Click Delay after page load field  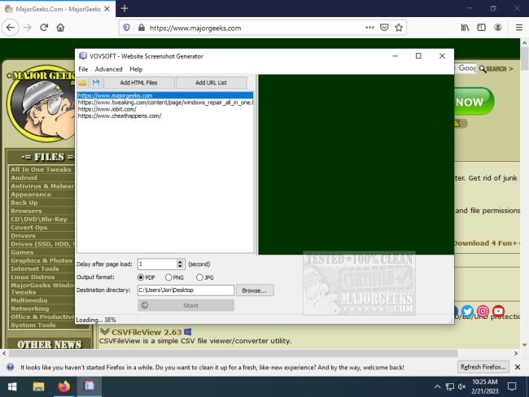tap(157, 264)
